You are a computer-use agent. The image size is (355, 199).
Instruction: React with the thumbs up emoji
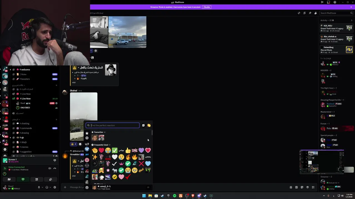click(128, 150)
